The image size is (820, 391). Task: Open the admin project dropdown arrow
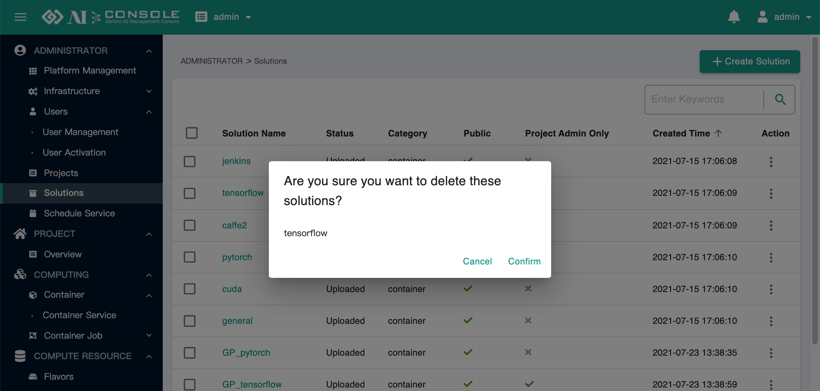[x=248, y=17]
